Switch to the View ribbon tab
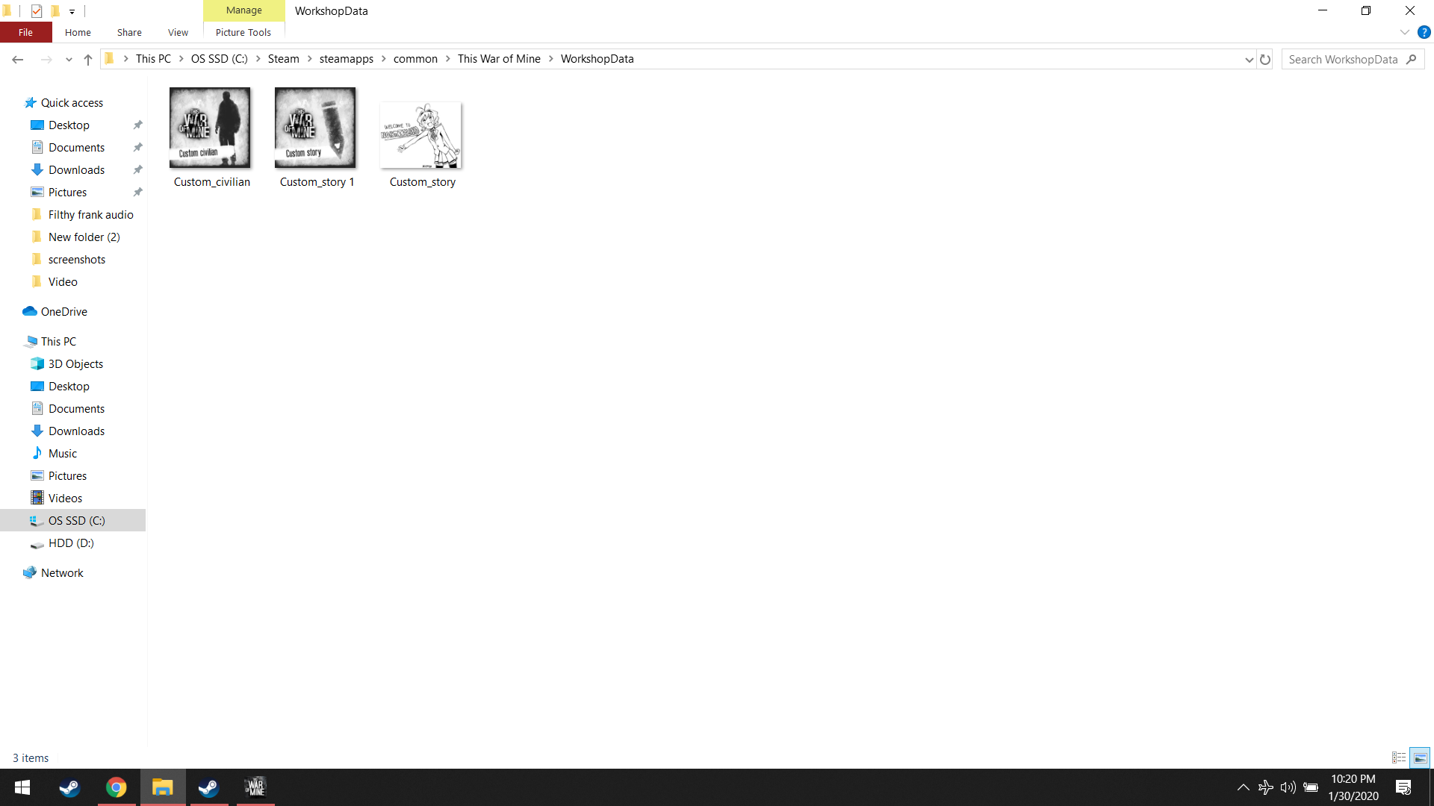The width and height of the screenshot is (1434, 806). 178,32
